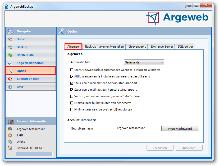This screenshot has height=166, width=219.
Task: Click the wrench icon in Opties header
Action: point(61,31)
